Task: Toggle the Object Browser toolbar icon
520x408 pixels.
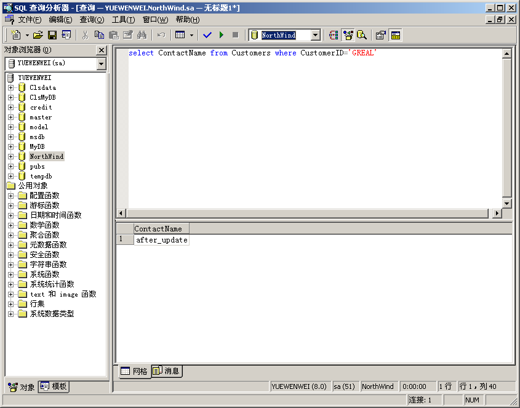Action: pyautogui.click(x=348, y=35)
